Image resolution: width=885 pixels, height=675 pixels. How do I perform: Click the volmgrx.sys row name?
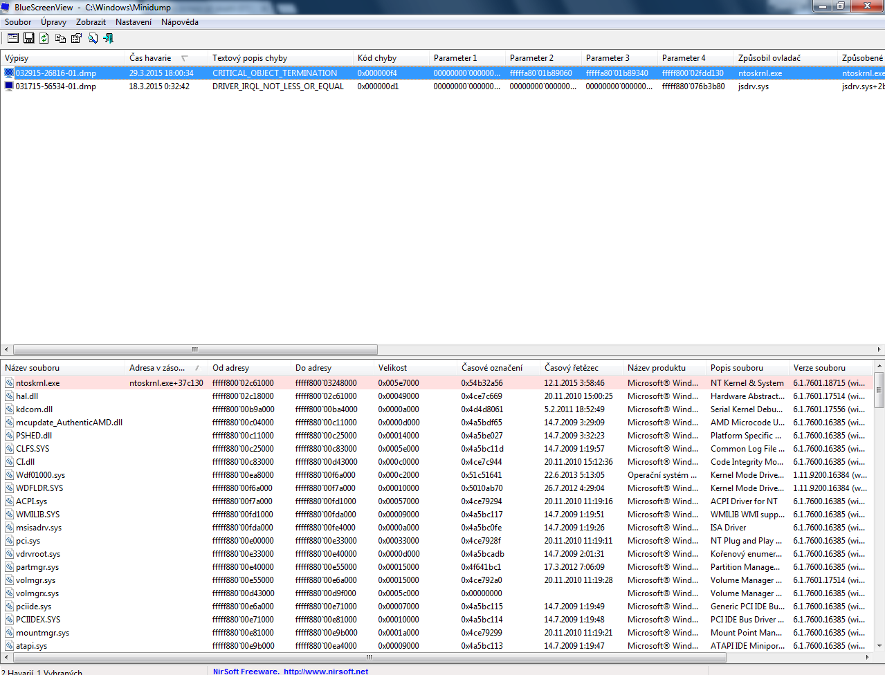point(37,593)
